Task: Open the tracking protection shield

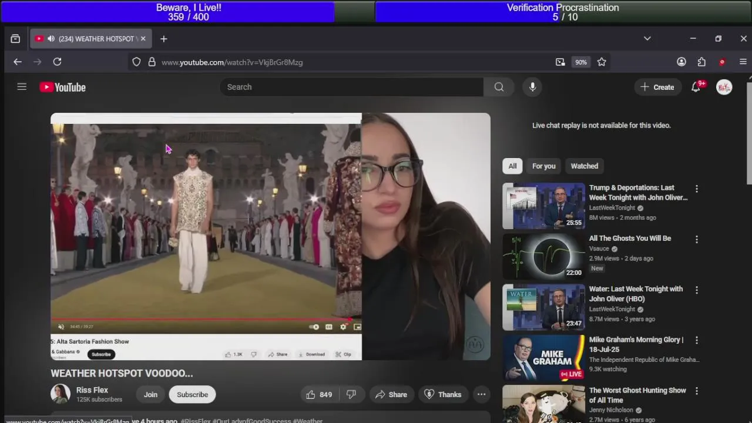Action: point(136,62)
